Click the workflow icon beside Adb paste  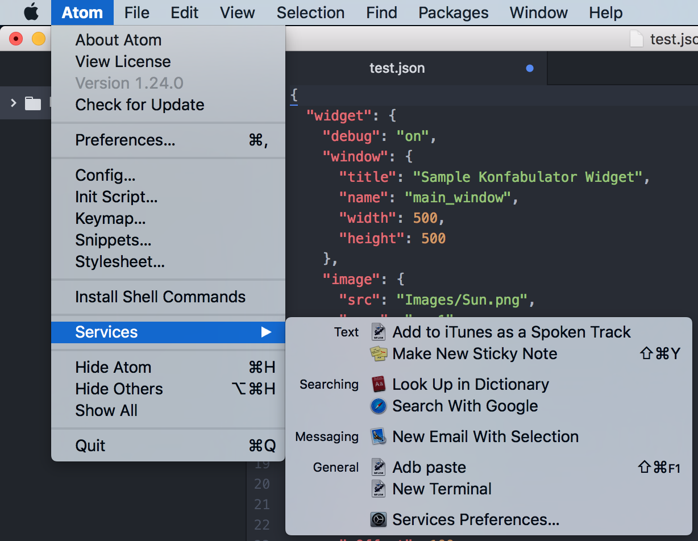(379, 468)
